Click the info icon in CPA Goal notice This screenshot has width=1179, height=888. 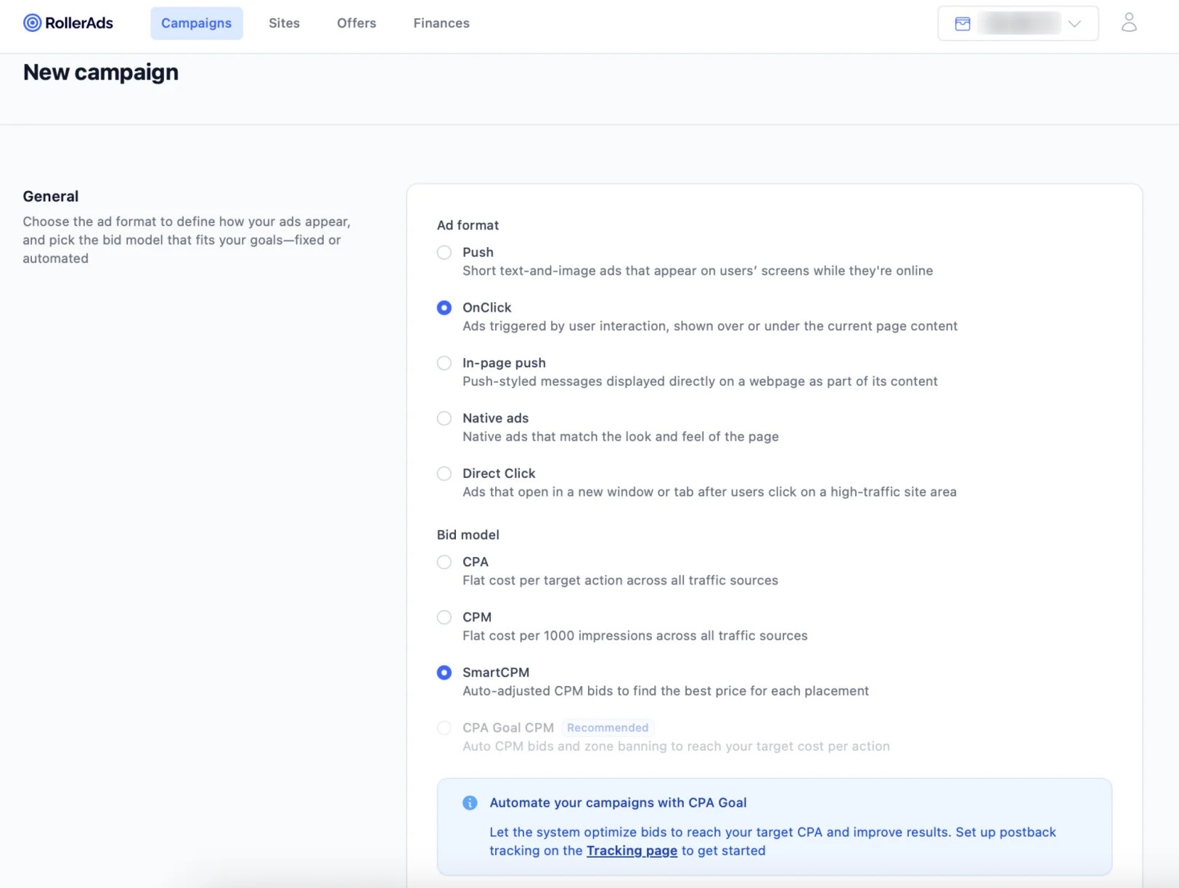pos(470,803)
